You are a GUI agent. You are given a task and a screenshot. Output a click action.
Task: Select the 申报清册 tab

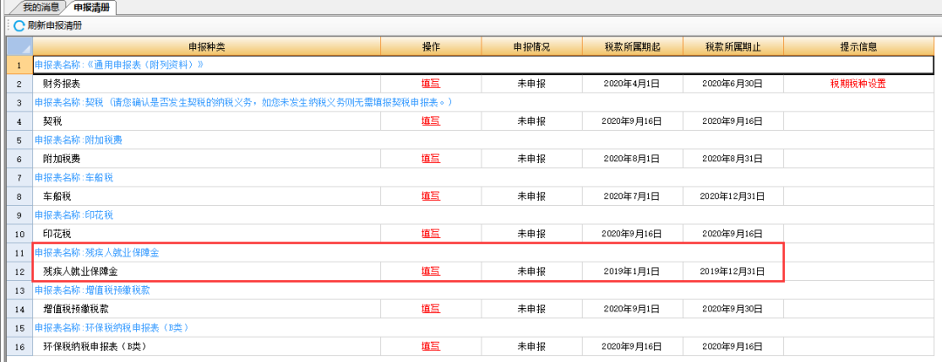point(92,8)
